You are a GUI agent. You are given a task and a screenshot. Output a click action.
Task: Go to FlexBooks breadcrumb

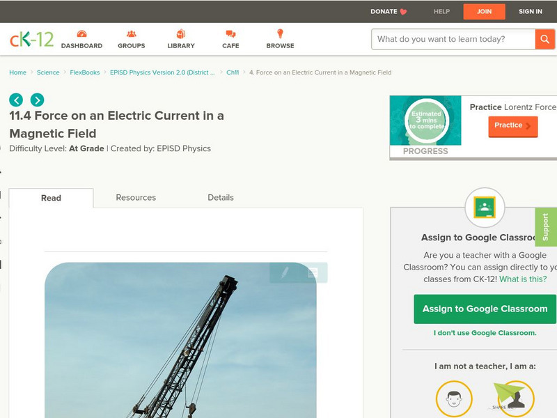pyautogui.click(x=84, y=72)
